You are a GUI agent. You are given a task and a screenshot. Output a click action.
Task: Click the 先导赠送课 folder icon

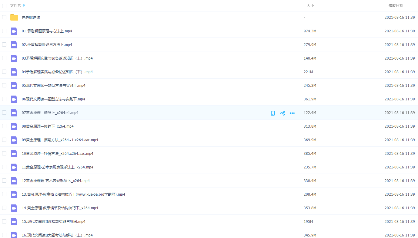pos(14,18)
